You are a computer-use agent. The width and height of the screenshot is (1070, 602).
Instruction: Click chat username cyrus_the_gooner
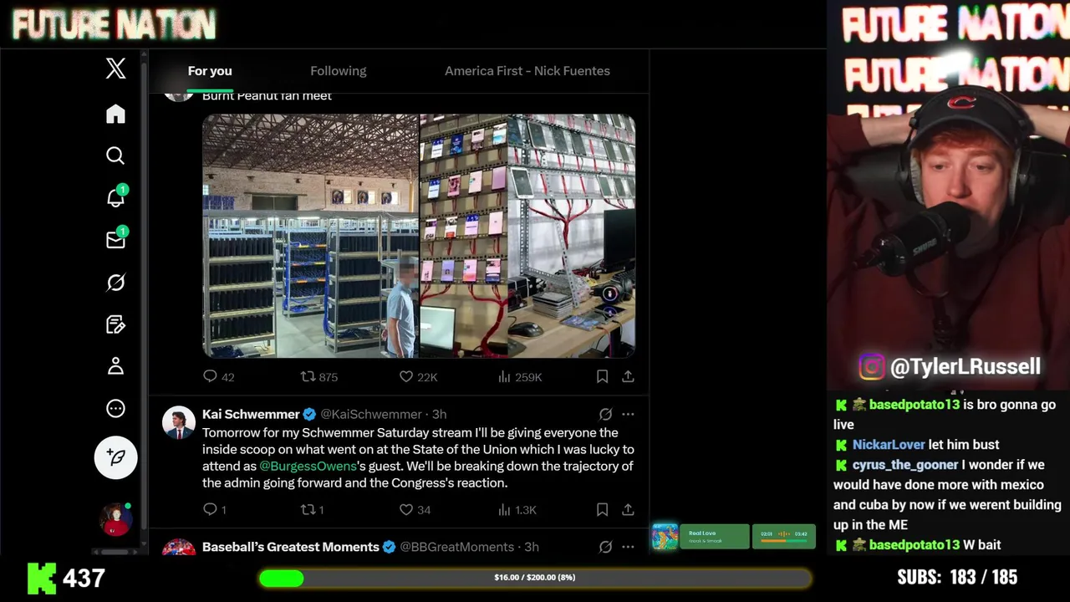tap(905, 465)
